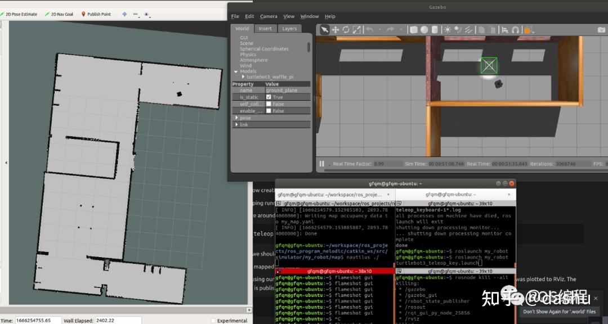This screenshot has width=608, height=324.
Task: Enable the self_collide property checkbox
Action: [x=269, y=104]
